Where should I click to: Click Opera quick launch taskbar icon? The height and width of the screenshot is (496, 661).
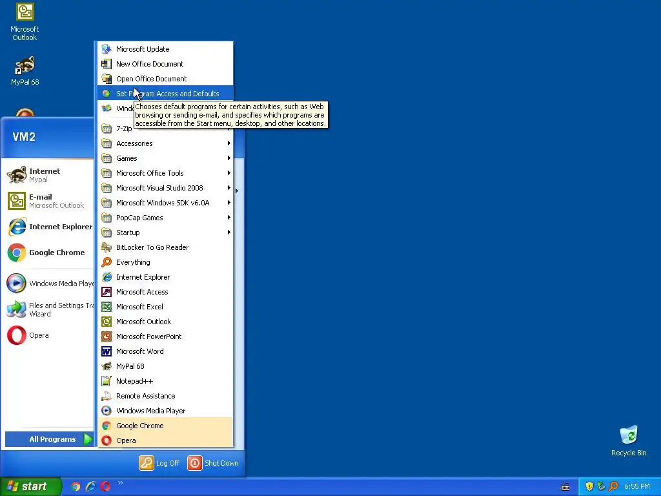105,487
